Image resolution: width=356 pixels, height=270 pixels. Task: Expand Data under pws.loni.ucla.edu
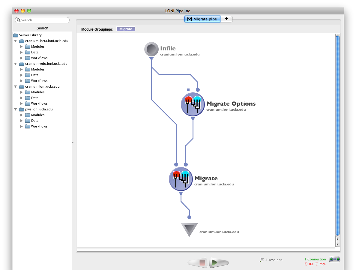click(22, 121)
